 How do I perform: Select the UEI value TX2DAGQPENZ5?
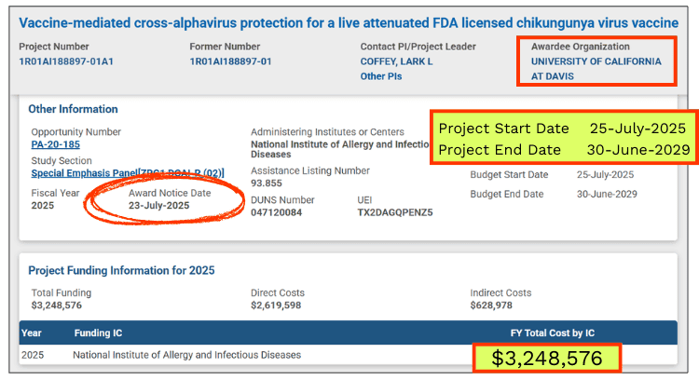[394, 212]
